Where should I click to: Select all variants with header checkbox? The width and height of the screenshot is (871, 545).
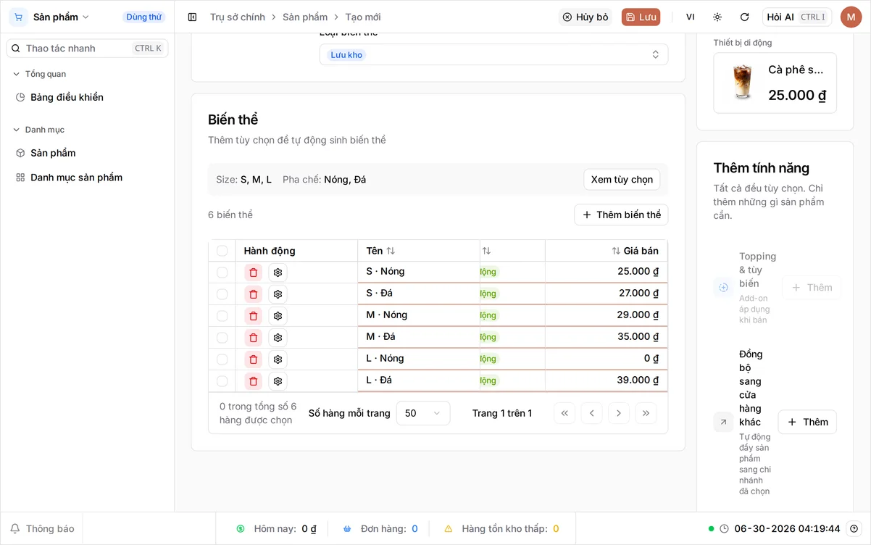[x=222, y=251]
